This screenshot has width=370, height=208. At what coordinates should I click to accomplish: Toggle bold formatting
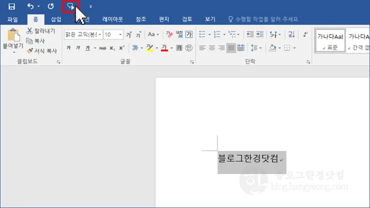[x=68, y=48]
